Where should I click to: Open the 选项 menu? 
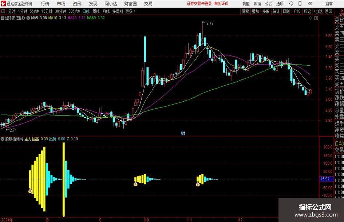[x=280, y=4]
